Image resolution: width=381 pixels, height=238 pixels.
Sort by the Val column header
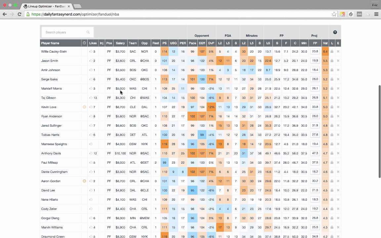[325, 43]
